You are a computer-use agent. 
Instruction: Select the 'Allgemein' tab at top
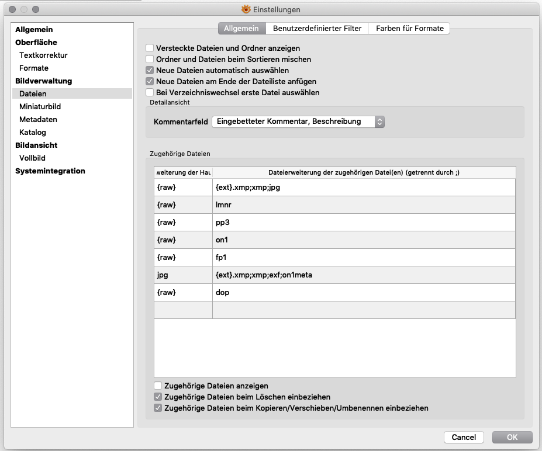(241, 29)
